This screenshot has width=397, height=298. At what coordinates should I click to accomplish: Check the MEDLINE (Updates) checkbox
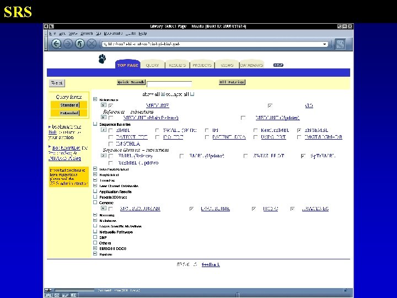[x=243, y=118]
